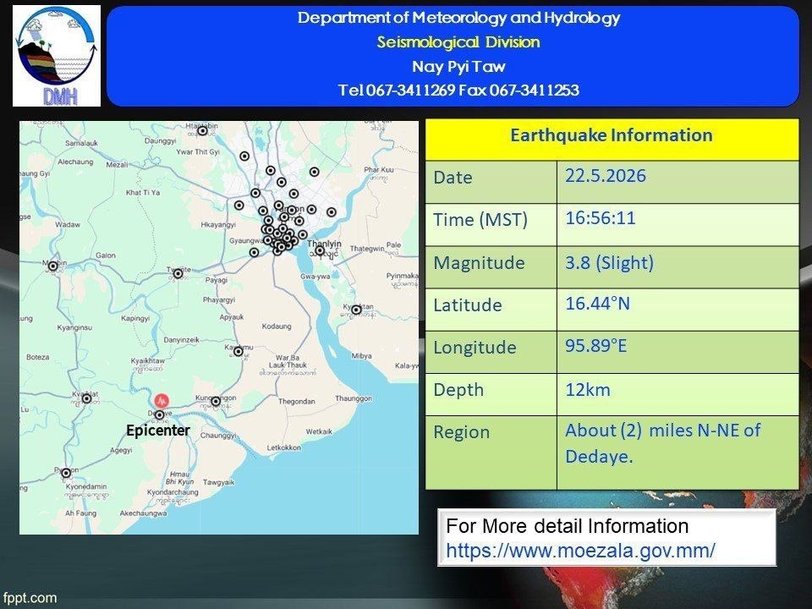Click the Nay Pyi Taw heading

458,66
